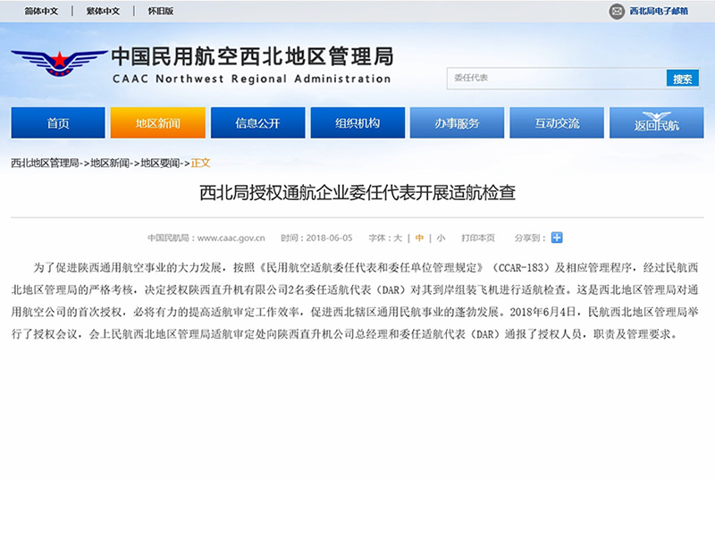Set font size to 小
The image size is (715, 536).
click(441, 238)
